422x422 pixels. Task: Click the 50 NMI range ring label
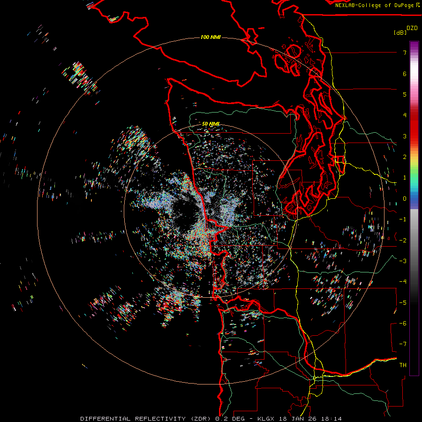coord(211,124)
